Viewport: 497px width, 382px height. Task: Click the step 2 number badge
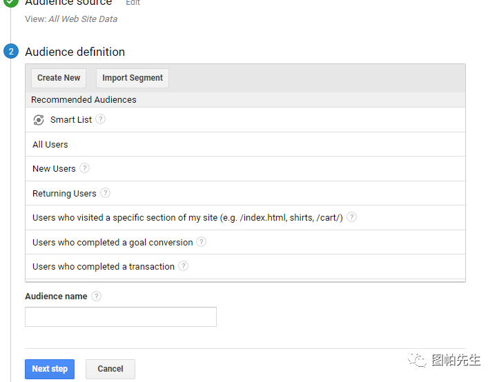point(11,52)
